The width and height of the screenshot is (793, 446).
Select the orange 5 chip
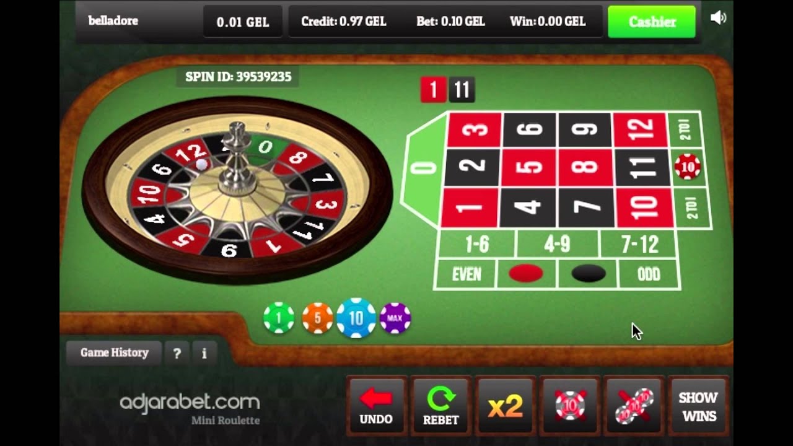(x=317, y=318)
